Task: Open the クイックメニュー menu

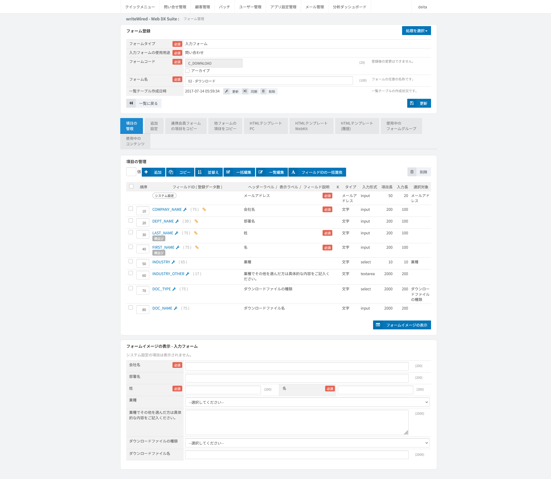Action: (140, 7)
